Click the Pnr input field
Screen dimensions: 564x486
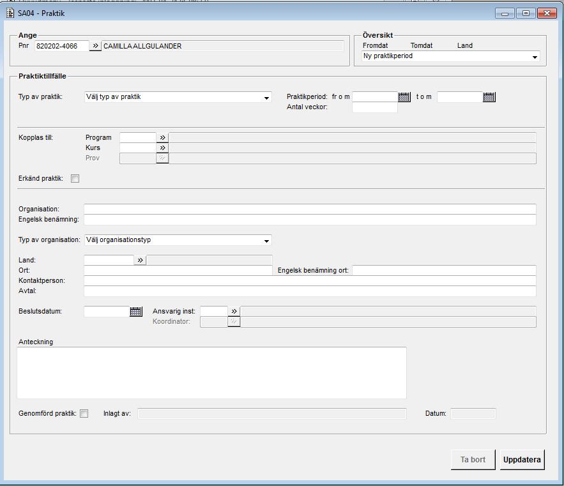pos(61,46)
